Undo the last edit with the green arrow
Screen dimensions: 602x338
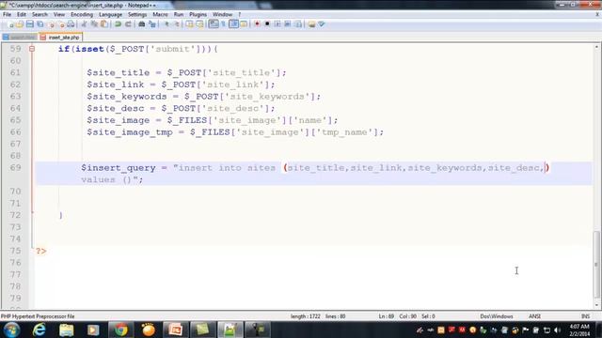(x=118, y=24)
